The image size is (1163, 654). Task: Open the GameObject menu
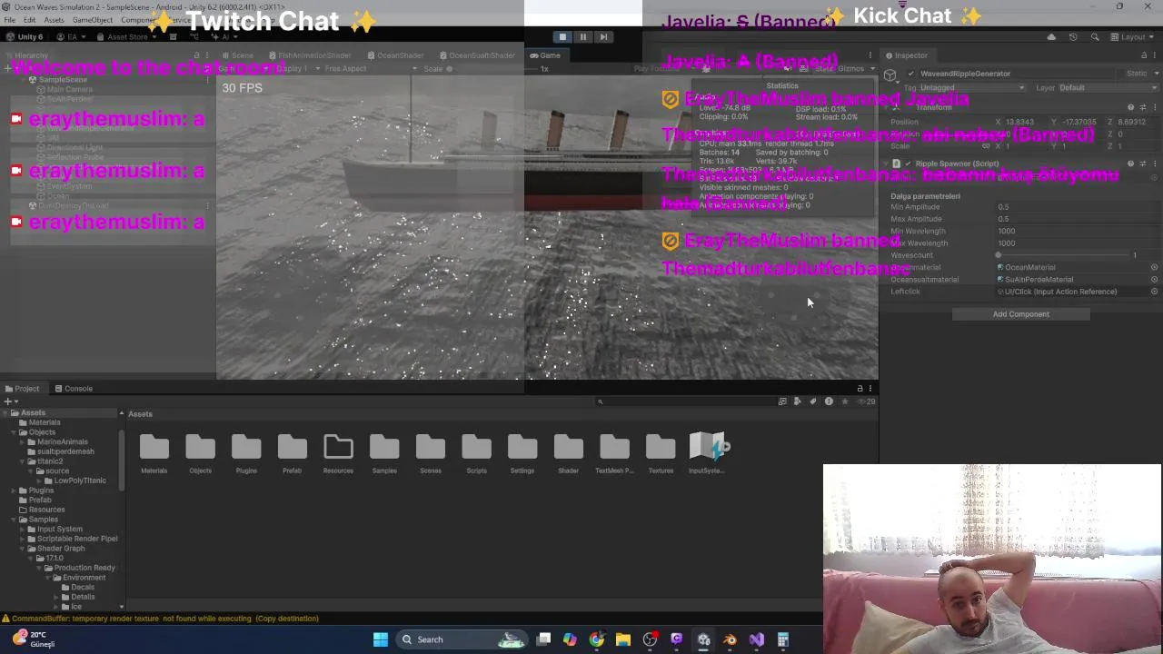(93, 20)
